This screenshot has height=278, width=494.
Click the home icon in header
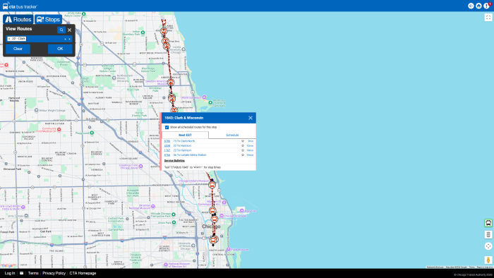pyautogui.click(x=478, y=6)
